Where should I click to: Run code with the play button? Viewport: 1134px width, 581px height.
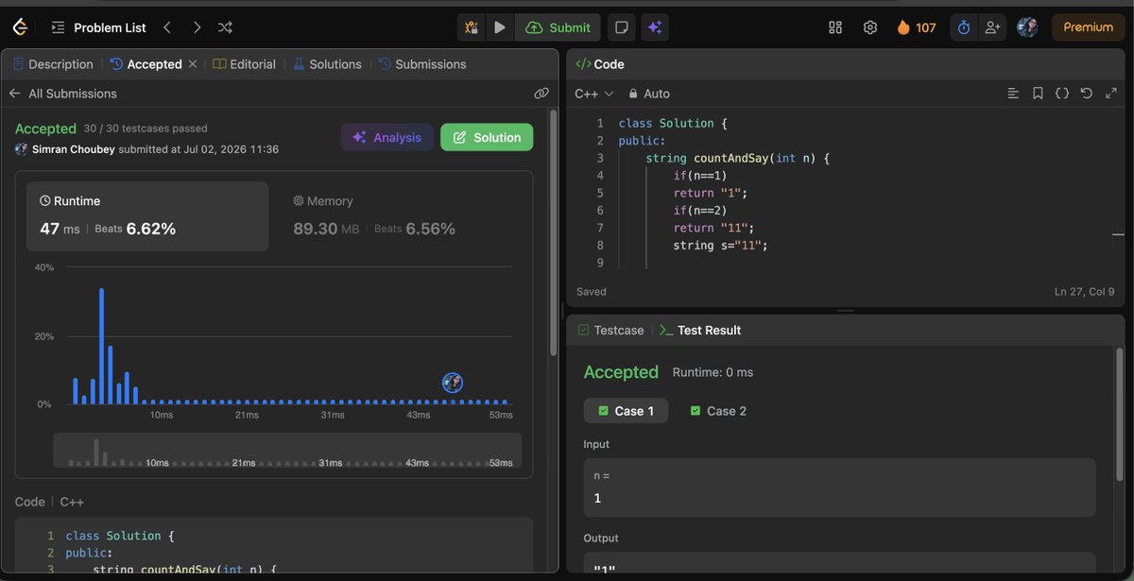coord(500,27)
